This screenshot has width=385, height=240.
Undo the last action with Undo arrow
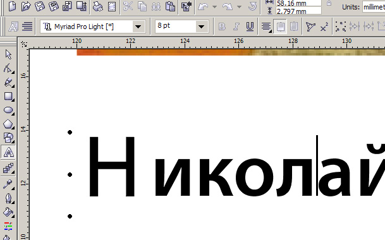coord(203,6)
